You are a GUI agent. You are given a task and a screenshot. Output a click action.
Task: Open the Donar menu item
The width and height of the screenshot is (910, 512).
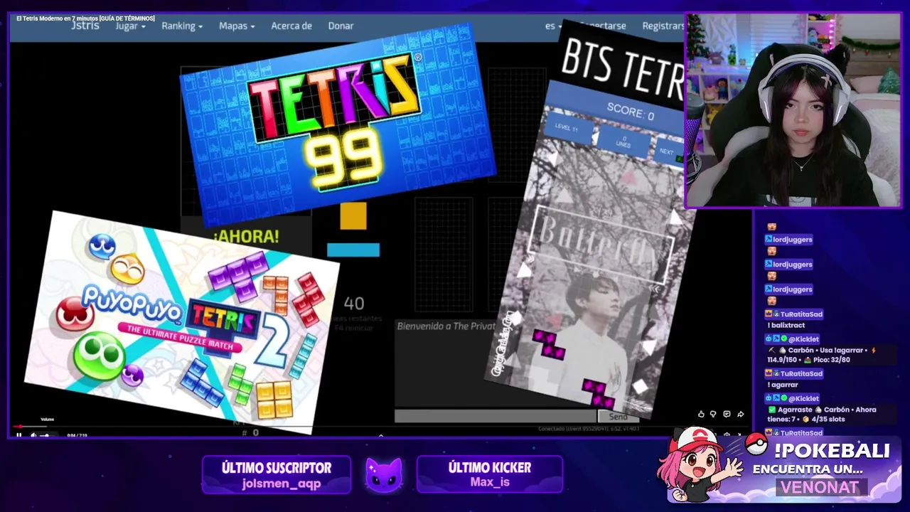pos(341,26)
